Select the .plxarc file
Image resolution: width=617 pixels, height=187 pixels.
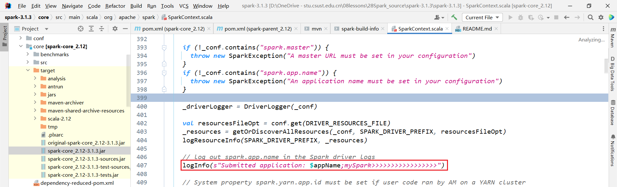coord(55,135)
